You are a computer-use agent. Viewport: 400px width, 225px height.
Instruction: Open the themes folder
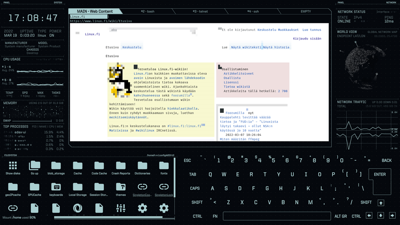[121, 187]
